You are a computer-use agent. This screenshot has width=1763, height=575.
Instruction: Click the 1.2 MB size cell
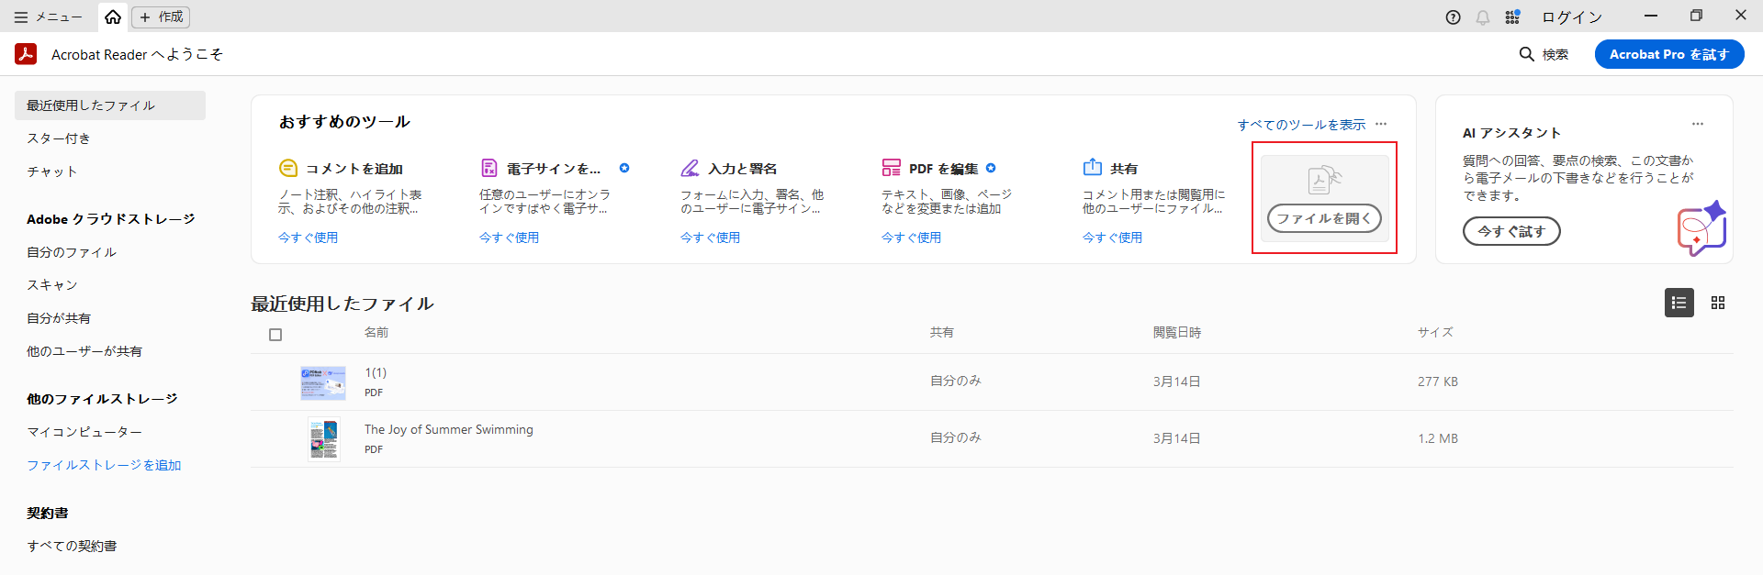pos(1438,438)
